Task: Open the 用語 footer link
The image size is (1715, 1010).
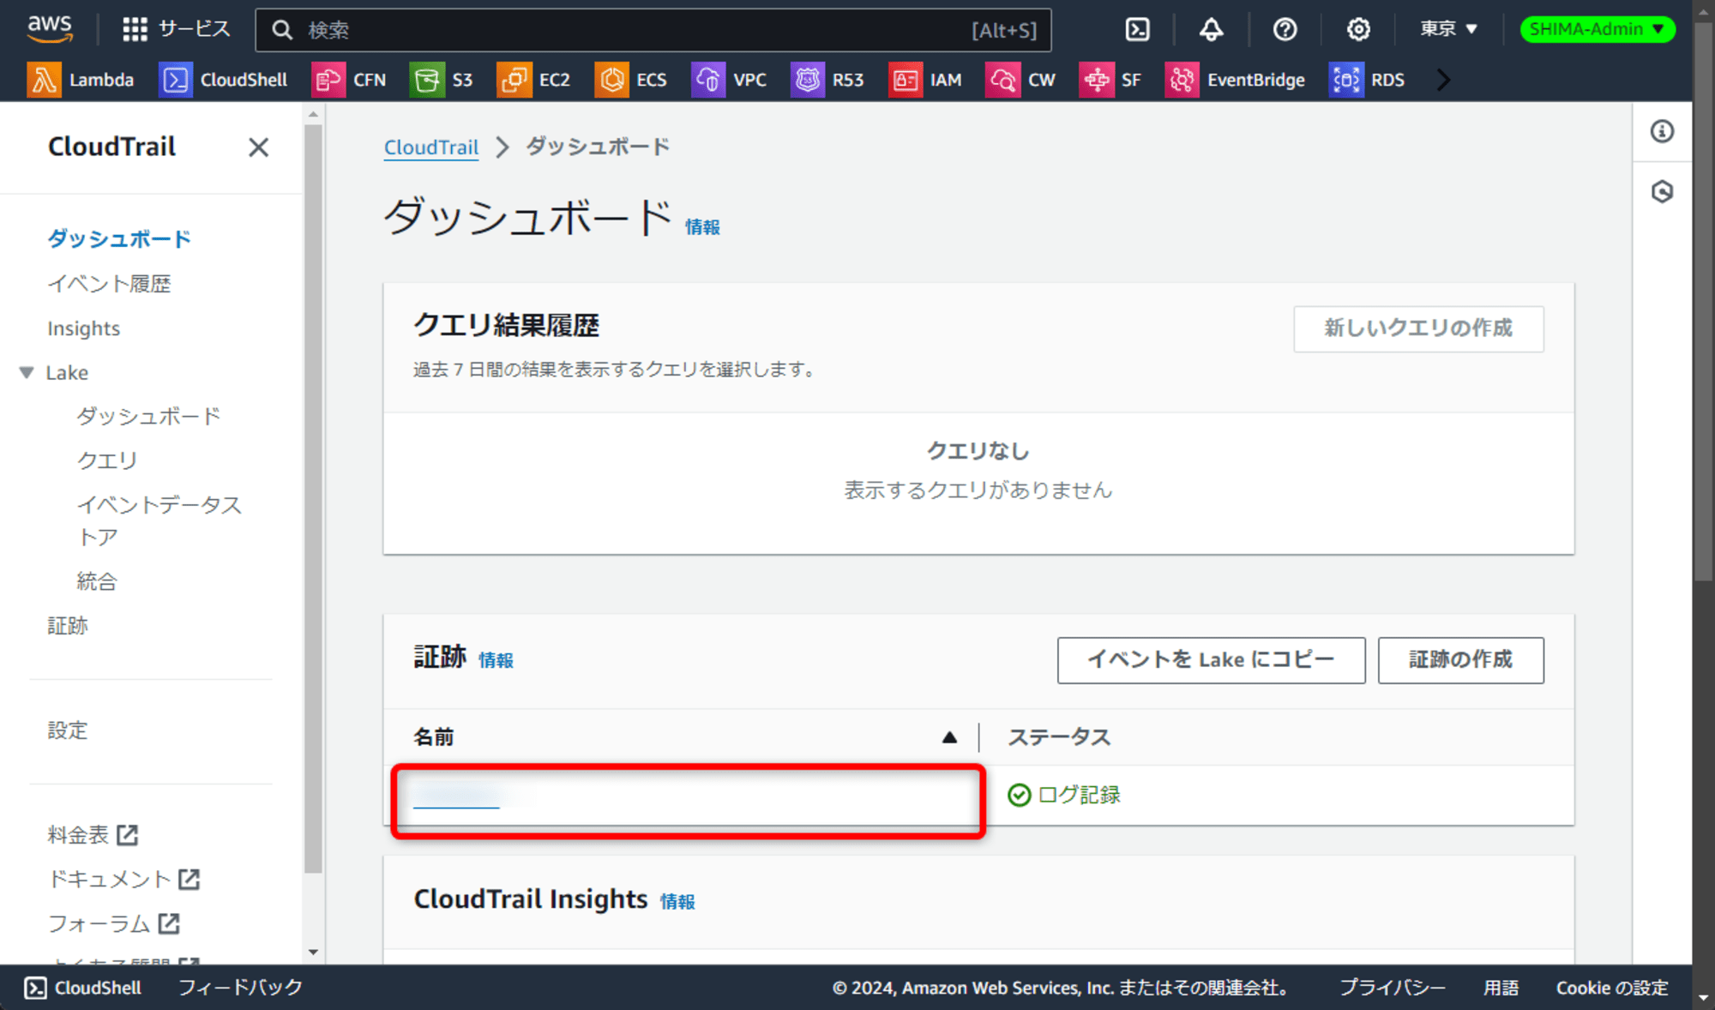Action: 1501,988
